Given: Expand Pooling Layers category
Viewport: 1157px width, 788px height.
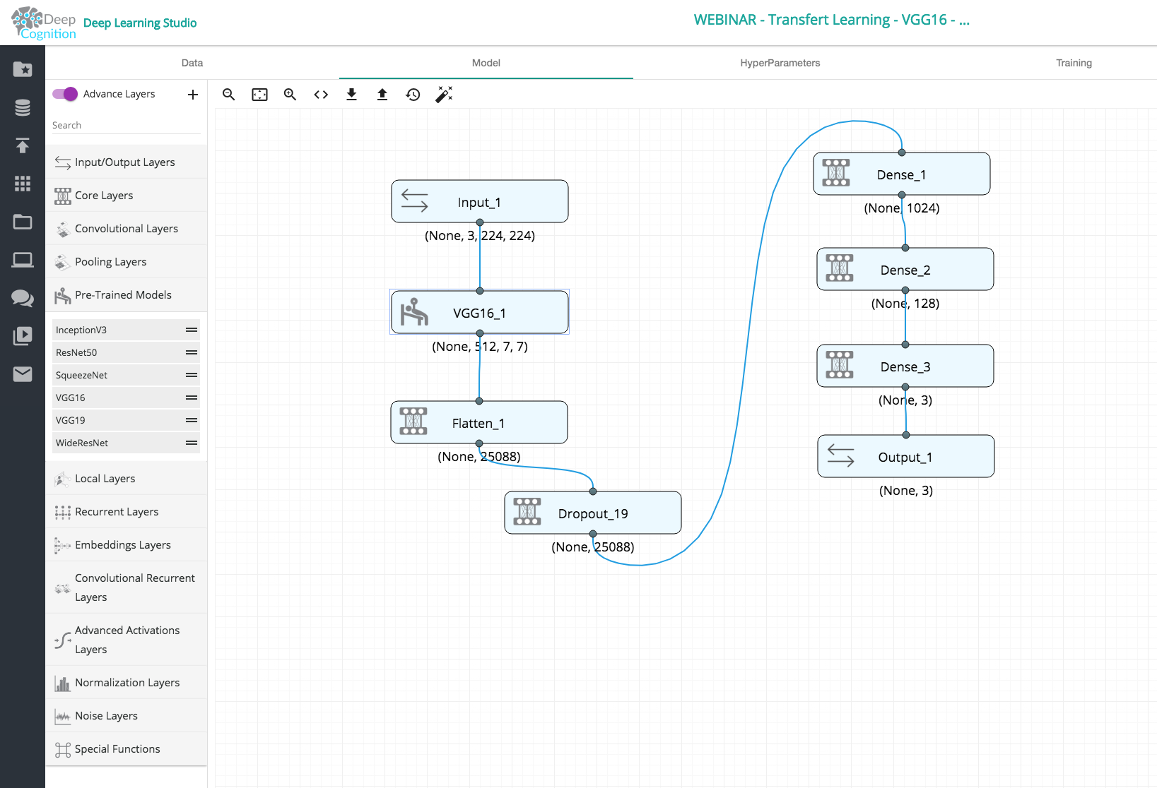Looking at the screenshot, I should tap(127, 262).
